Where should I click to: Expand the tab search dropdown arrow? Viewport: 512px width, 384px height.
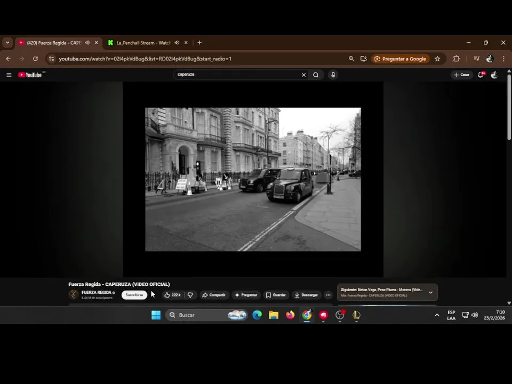(7, 43)
